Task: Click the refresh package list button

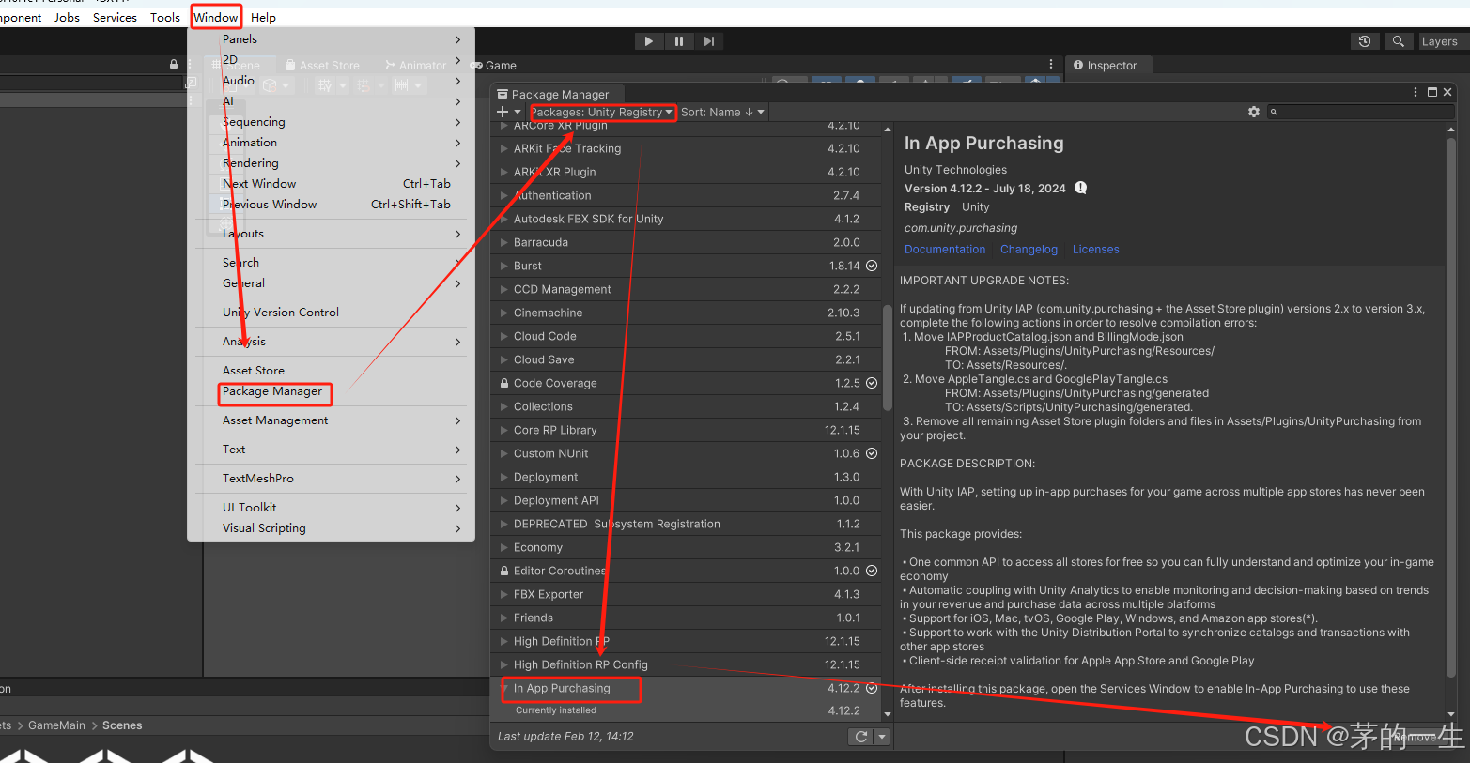Action: (860, 737)
